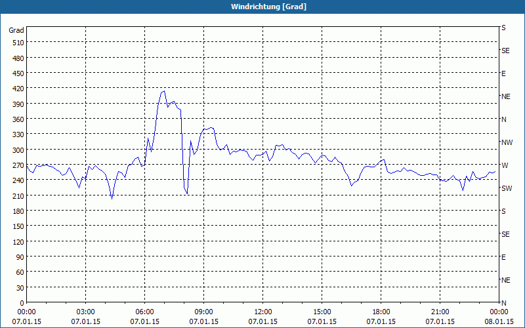Click the 06:00 time label

pos(144,312)
